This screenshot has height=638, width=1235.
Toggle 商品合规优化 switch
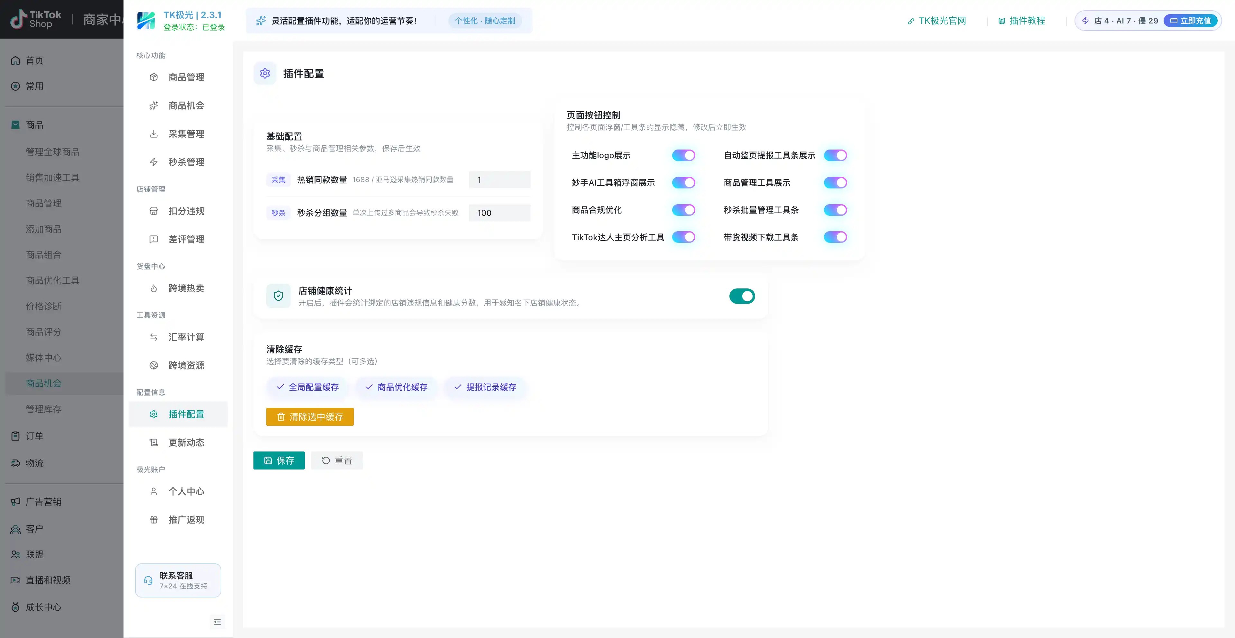tap(683, 210)
